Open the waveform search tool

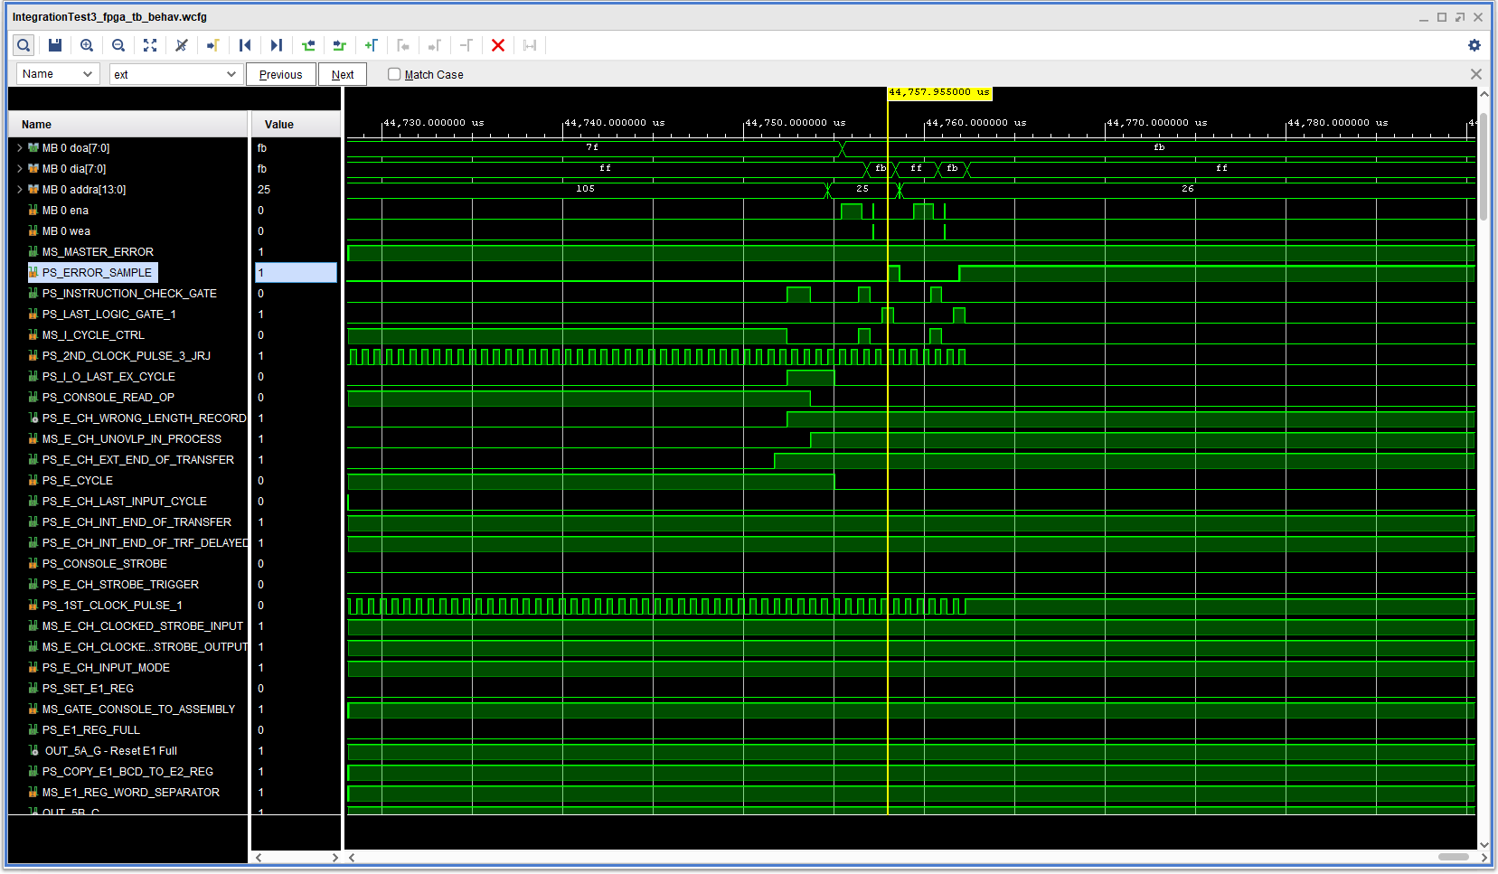[23, 45]
